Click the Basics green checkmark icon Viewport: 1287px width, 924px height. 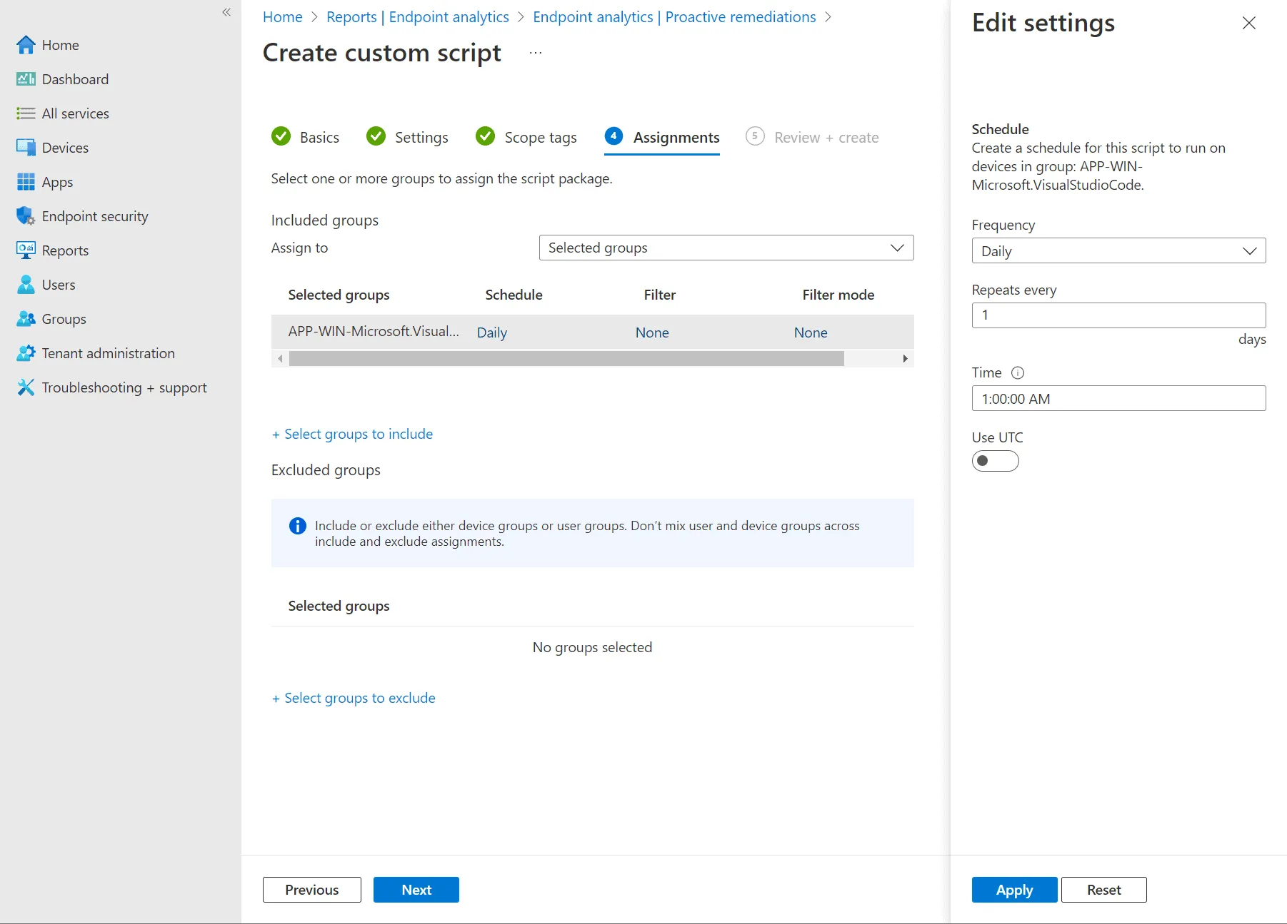click(281, 136)
